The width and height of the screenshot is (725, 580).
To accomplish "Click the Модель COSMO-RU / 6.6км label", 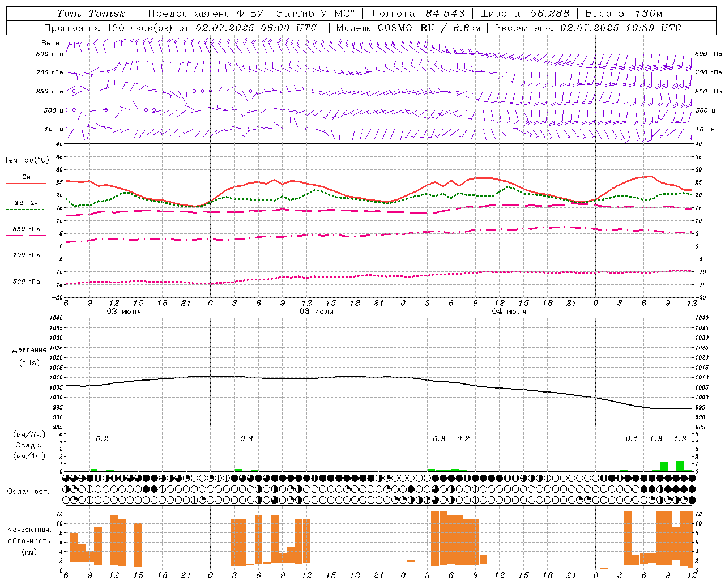I will coord(408,28).
